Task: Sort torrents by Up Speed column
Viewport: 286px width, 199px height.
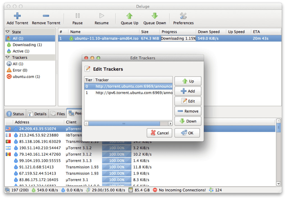Action: tap(239, 32)
